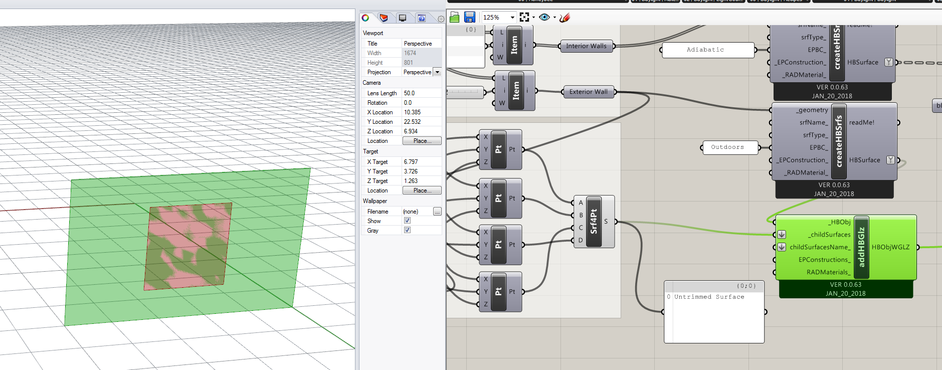This screenshot has width=942, height=370.
Task: Click the readMe! output beside _geometry component
Action: click(861, 122)
